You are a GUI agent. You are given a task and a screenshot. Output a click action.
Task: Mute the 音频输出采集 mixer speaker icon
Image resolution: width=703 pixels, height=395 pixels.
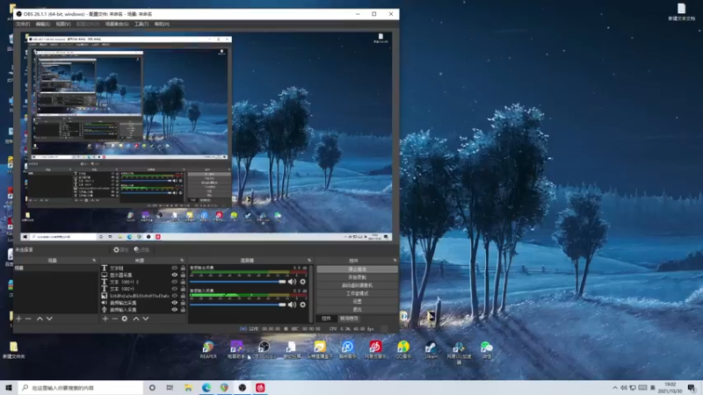coord(293,282)
